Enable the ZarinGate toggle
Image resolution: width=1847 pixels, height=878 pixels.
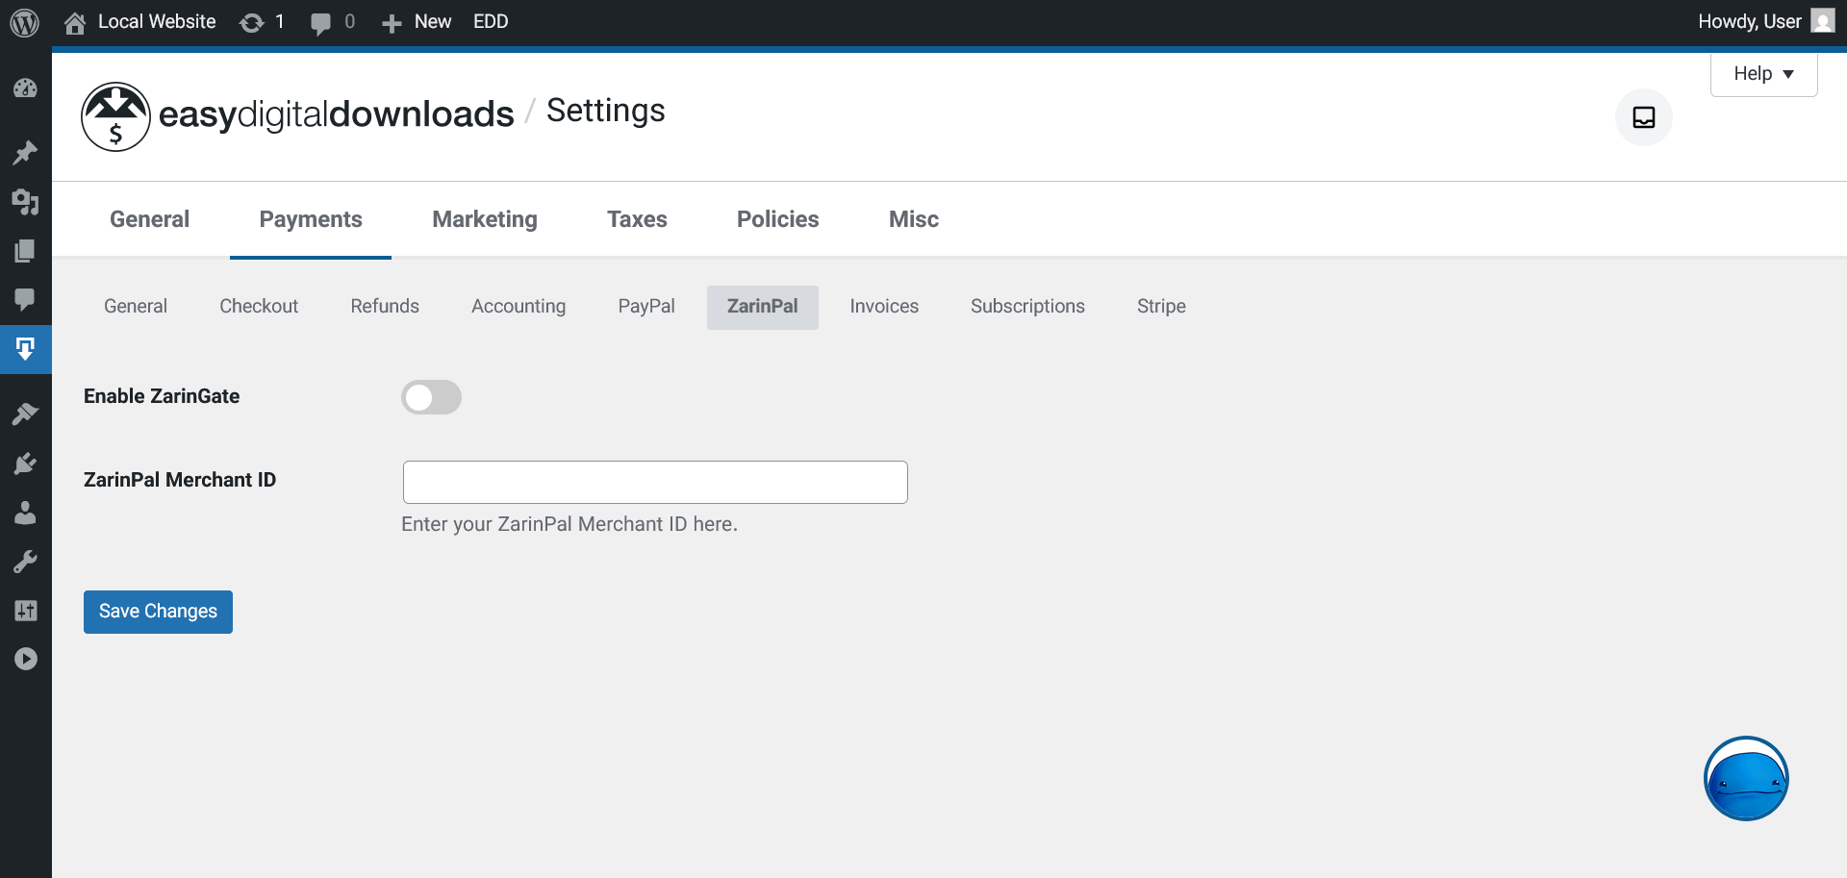point(431,397)
